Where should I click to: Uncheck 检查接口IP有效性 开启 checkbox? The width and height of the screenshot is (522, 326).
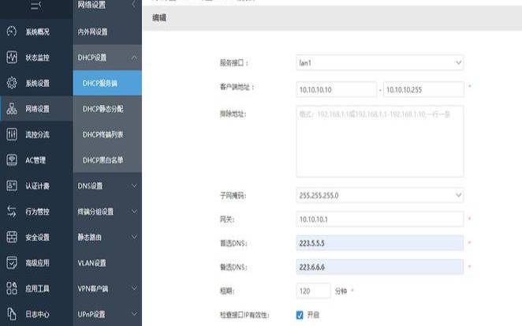point(300,315)
